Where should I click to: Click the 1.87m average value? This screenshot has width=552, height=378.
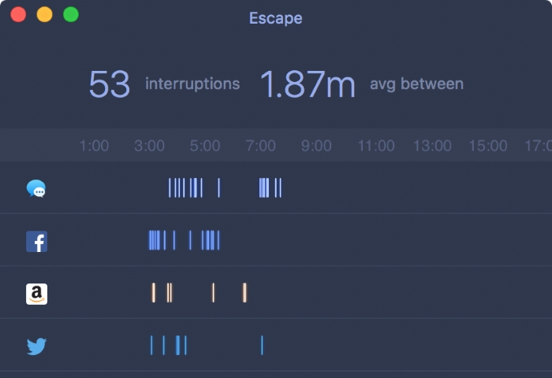tap(308, 84)
